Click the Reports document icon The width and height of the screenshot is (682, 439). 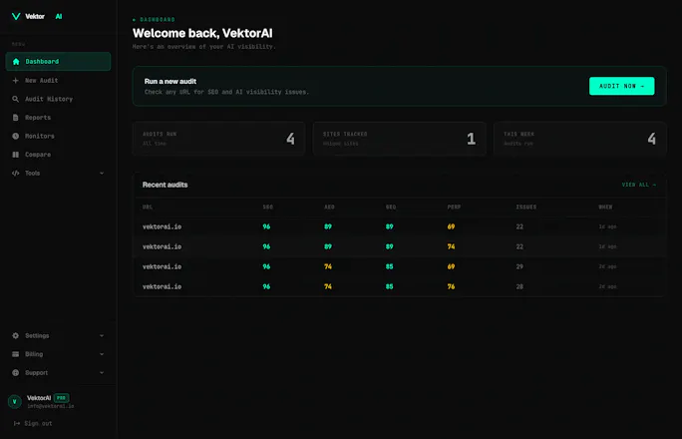(16, 118)
